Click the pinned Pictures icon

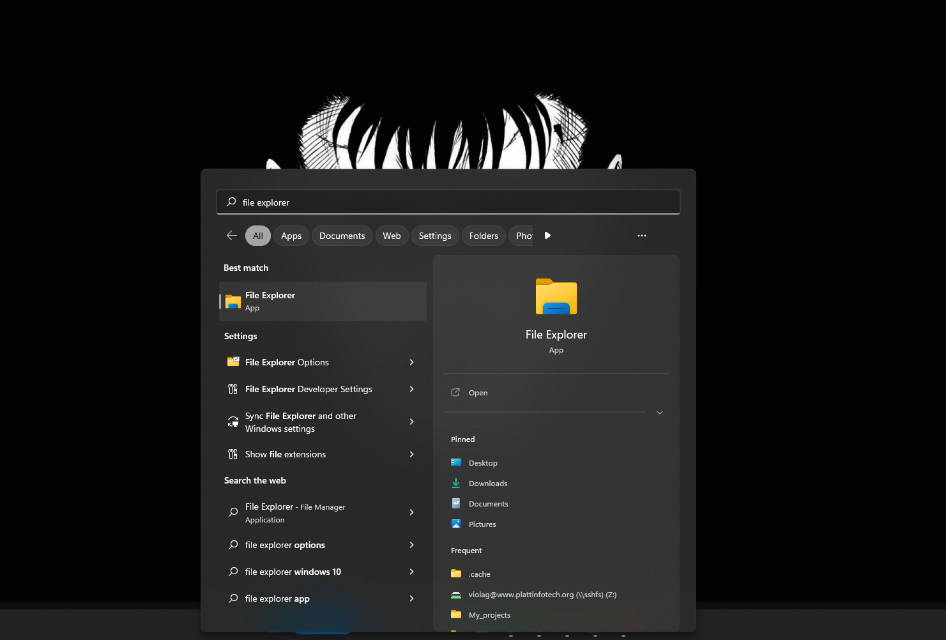tap(456, 524)
